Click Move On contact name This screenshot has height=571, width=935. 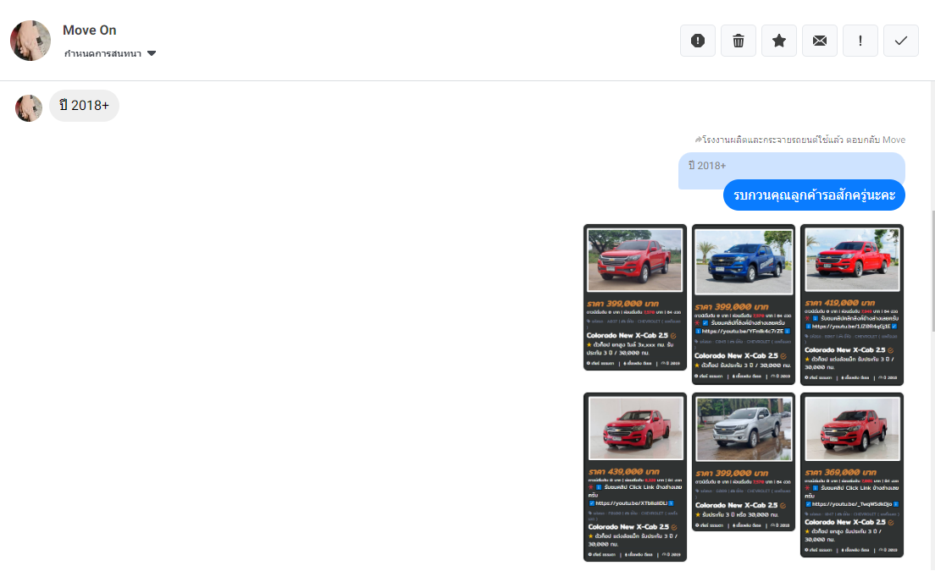pos(90,30)
